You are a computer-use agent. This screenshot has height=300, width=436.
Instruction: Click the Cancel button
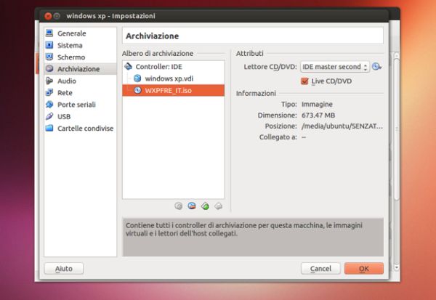[x=321, y=268]
